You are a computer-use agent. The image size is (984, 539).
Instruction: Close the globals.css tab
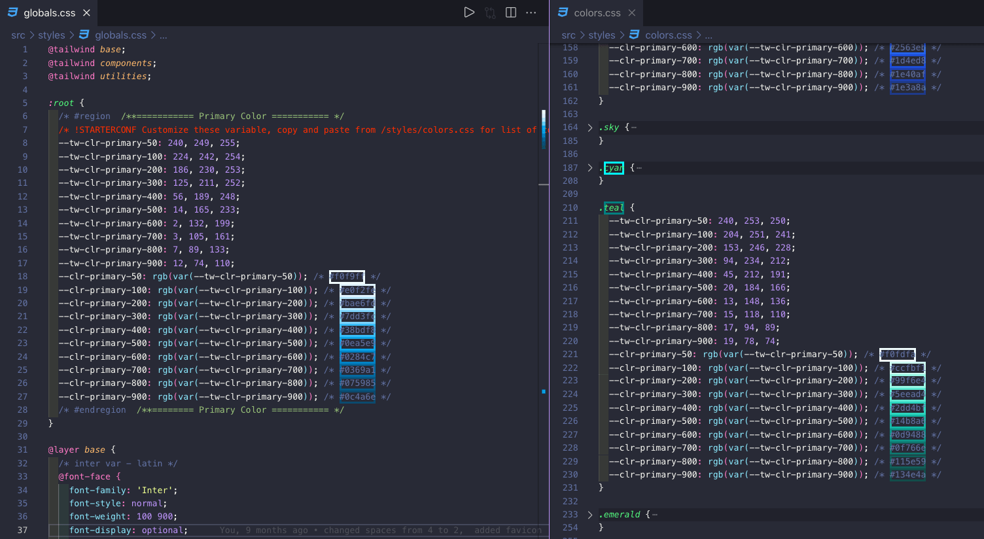tap(86, 13)
